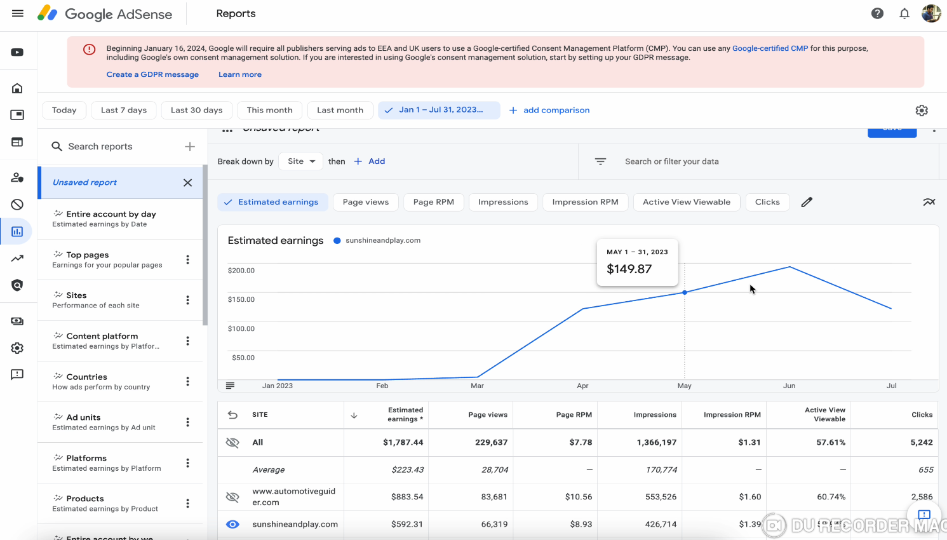Change chart type icon
Image resolution: width=947 pixels, height=540 pixels.
(x=929, y=202)
